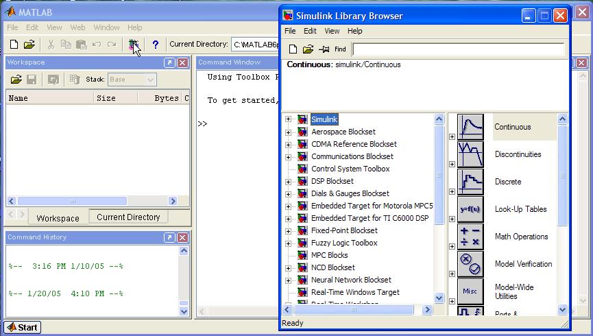Screen dimensions: 593x336
Task: Click open folder icon in Library Browser
Action: [x=308, y=49]
